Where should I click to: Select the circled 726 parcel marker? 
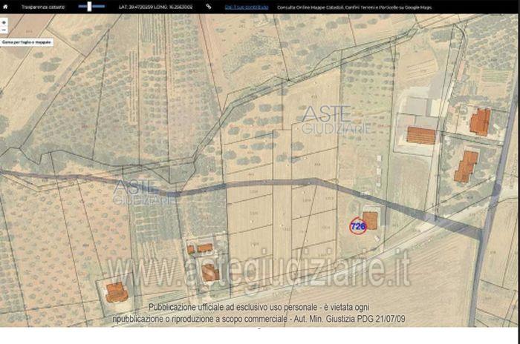point(358,226)
